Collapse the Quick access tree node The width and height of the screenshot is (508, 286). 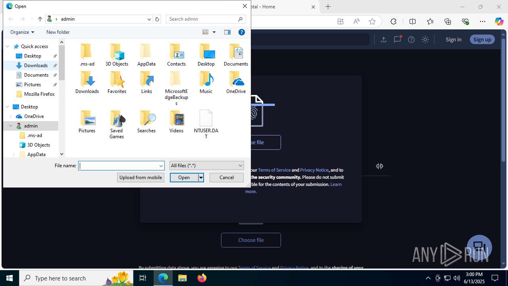8,46
